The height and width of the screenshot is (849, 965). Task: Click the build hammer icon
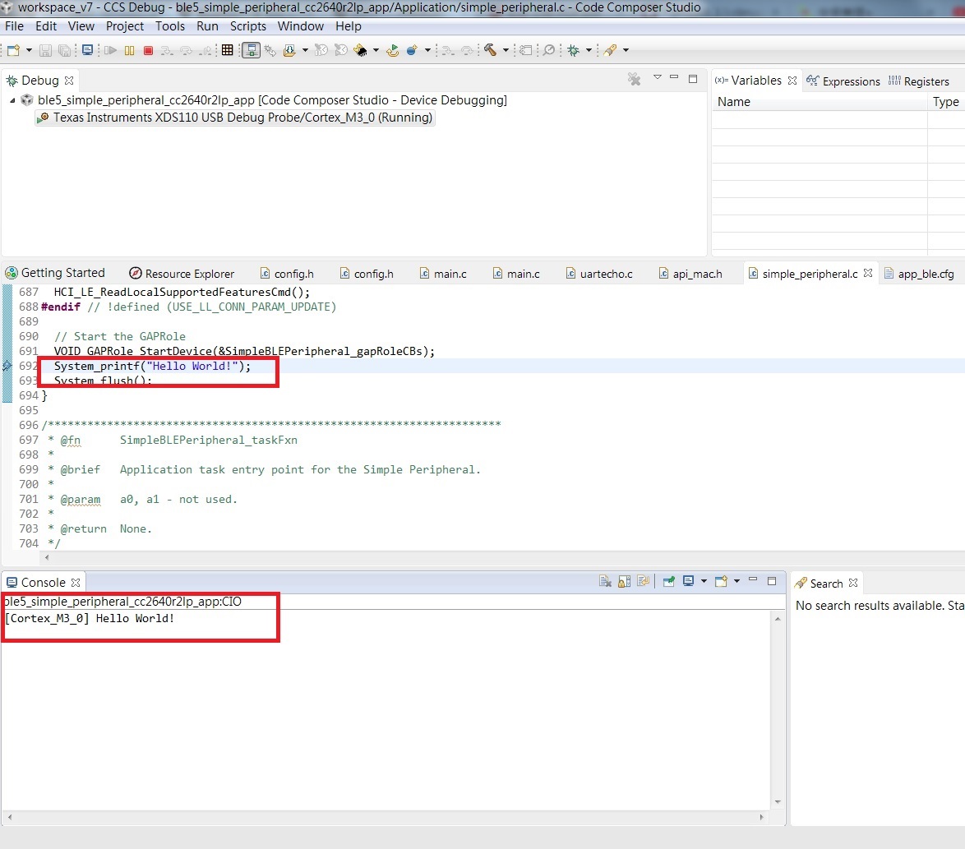(490, 50)
